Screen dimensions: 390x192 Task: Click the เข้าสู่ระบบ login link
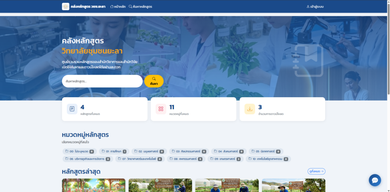pyautogui.click(x=315, y=6)
